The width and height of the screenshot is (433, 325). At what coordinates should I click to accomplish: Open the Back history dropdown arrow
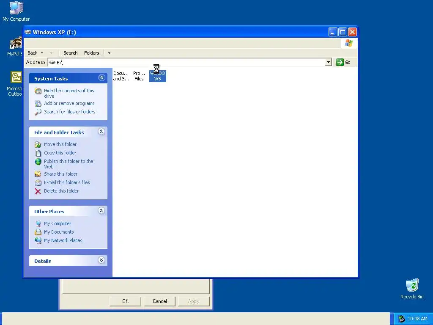[42, 53]
